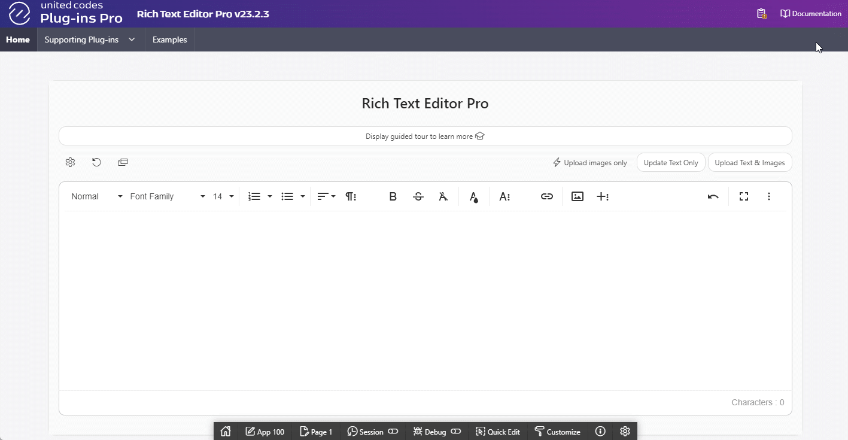Activate Quick Edit mode

[497, 432]
